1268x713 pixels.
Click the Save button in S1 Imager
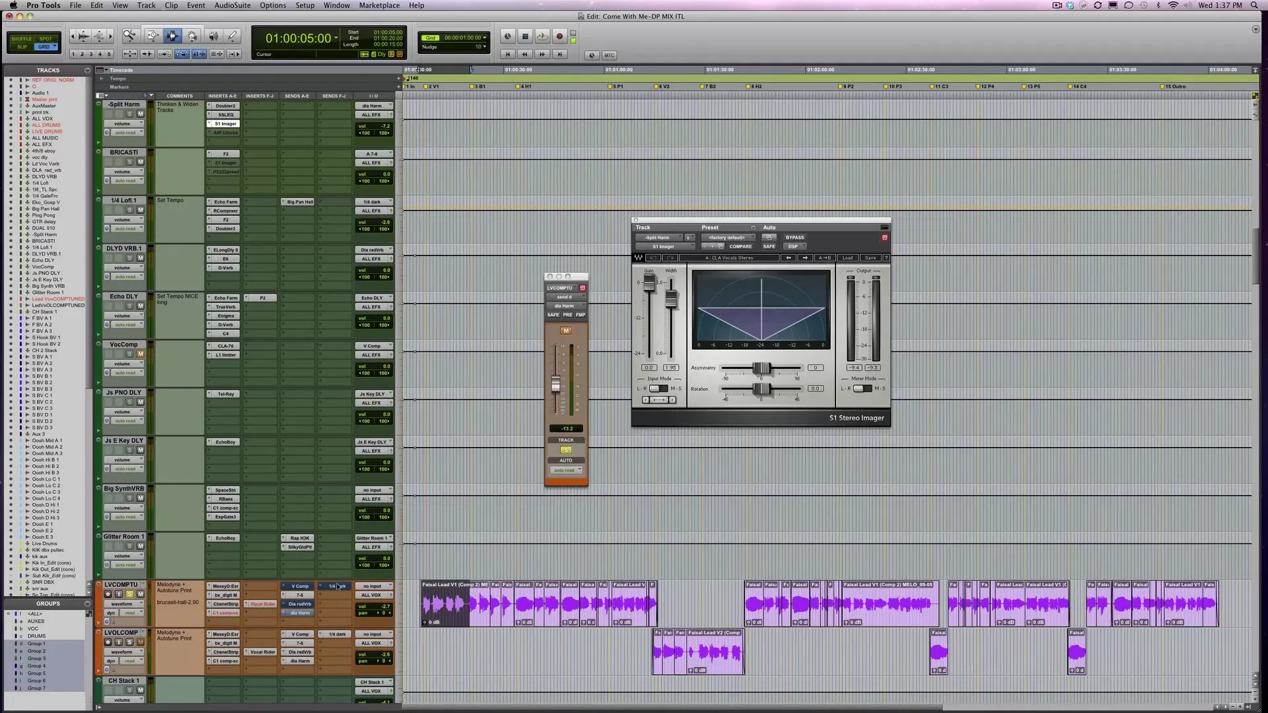[870, 257]
